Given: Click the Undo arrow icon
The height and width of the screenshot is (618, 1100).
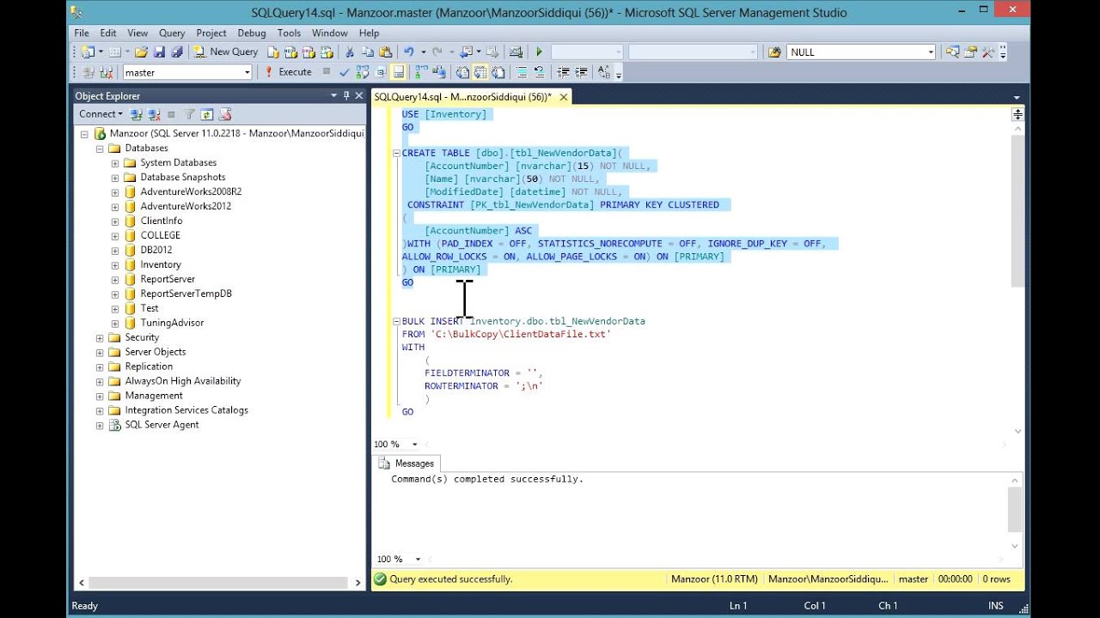Looking at the screenshot, I should point(409,52).
